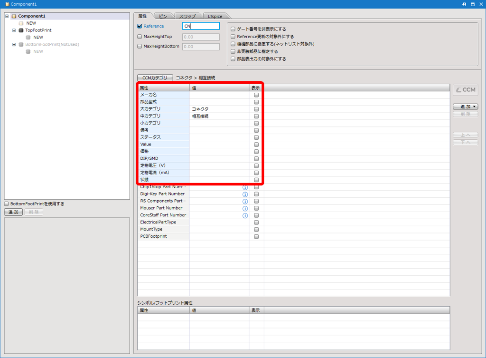The height and width of the screenshot is (358, 486).
Task: Click the Component1 window title icon
Action: [x=7, y=4]
